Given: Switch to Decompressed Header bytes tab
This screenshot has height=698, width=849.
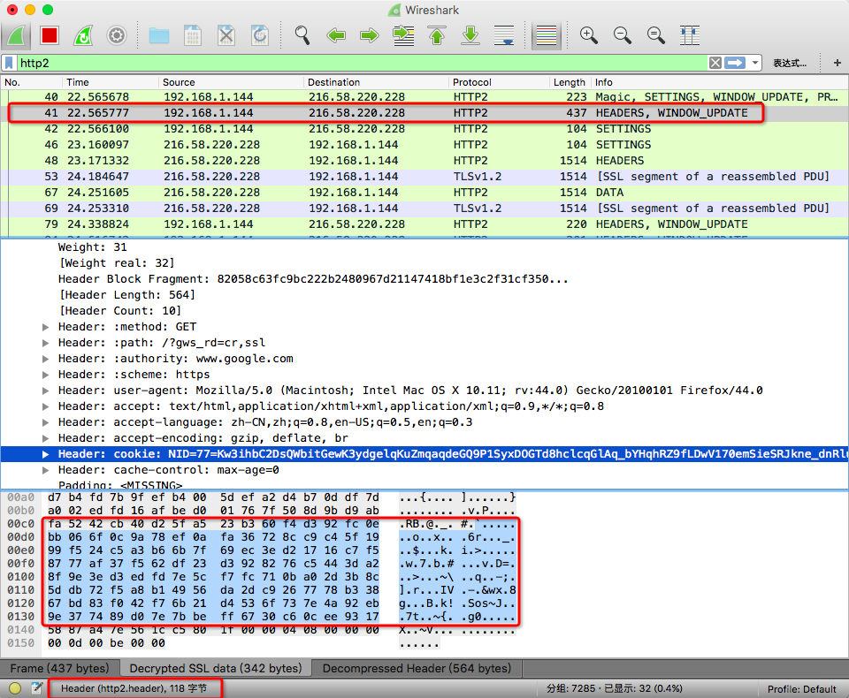Looking at the screenshot, I should [417, 668].
